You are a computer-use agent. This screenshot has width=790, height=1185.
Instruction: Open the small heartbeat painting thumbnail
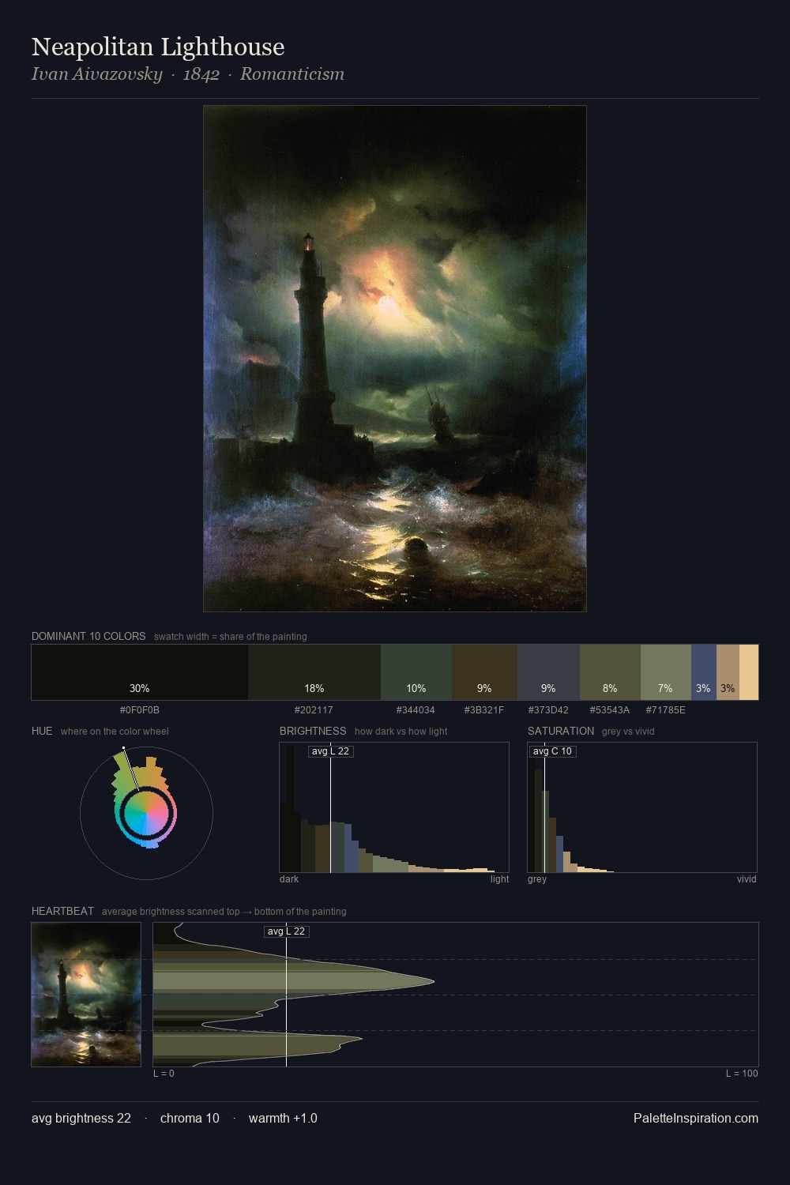click(x=86, y=995)
